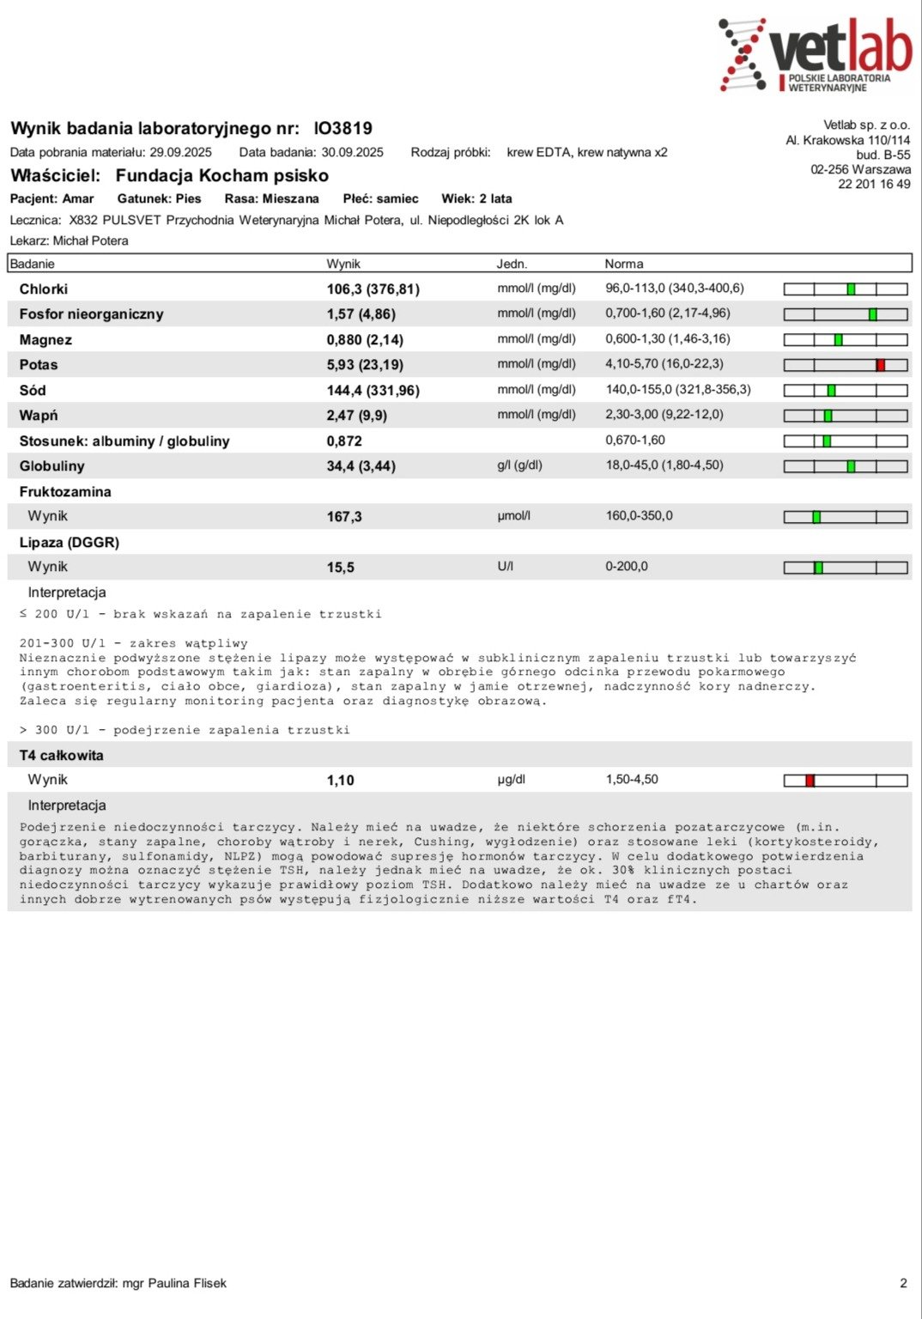Click the lab result number IO3819
922x1319 pixels.
(343, 129)
